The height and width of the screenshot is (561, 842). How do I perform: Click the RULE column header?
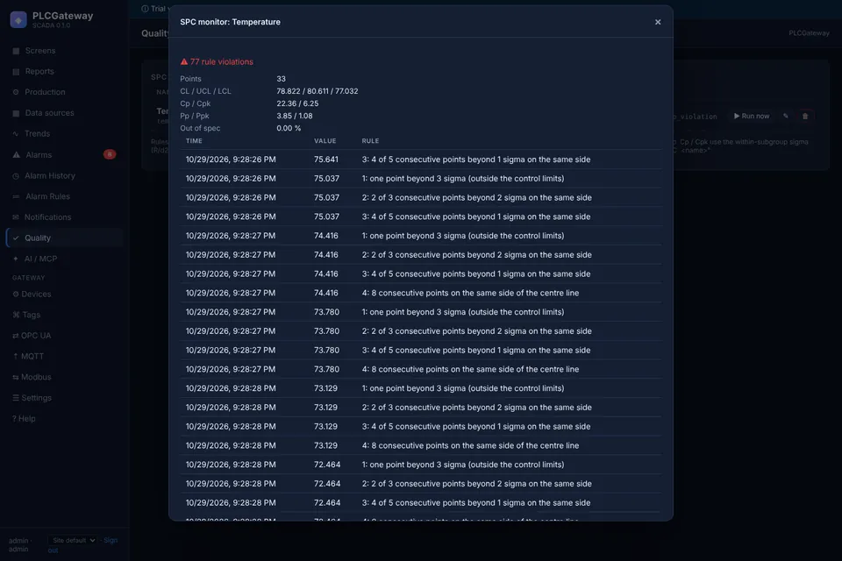tap(370, 141)
